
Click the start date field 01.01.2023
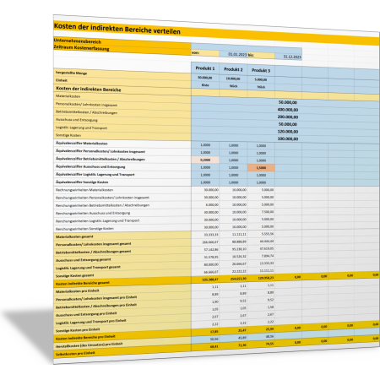[233, 54]
